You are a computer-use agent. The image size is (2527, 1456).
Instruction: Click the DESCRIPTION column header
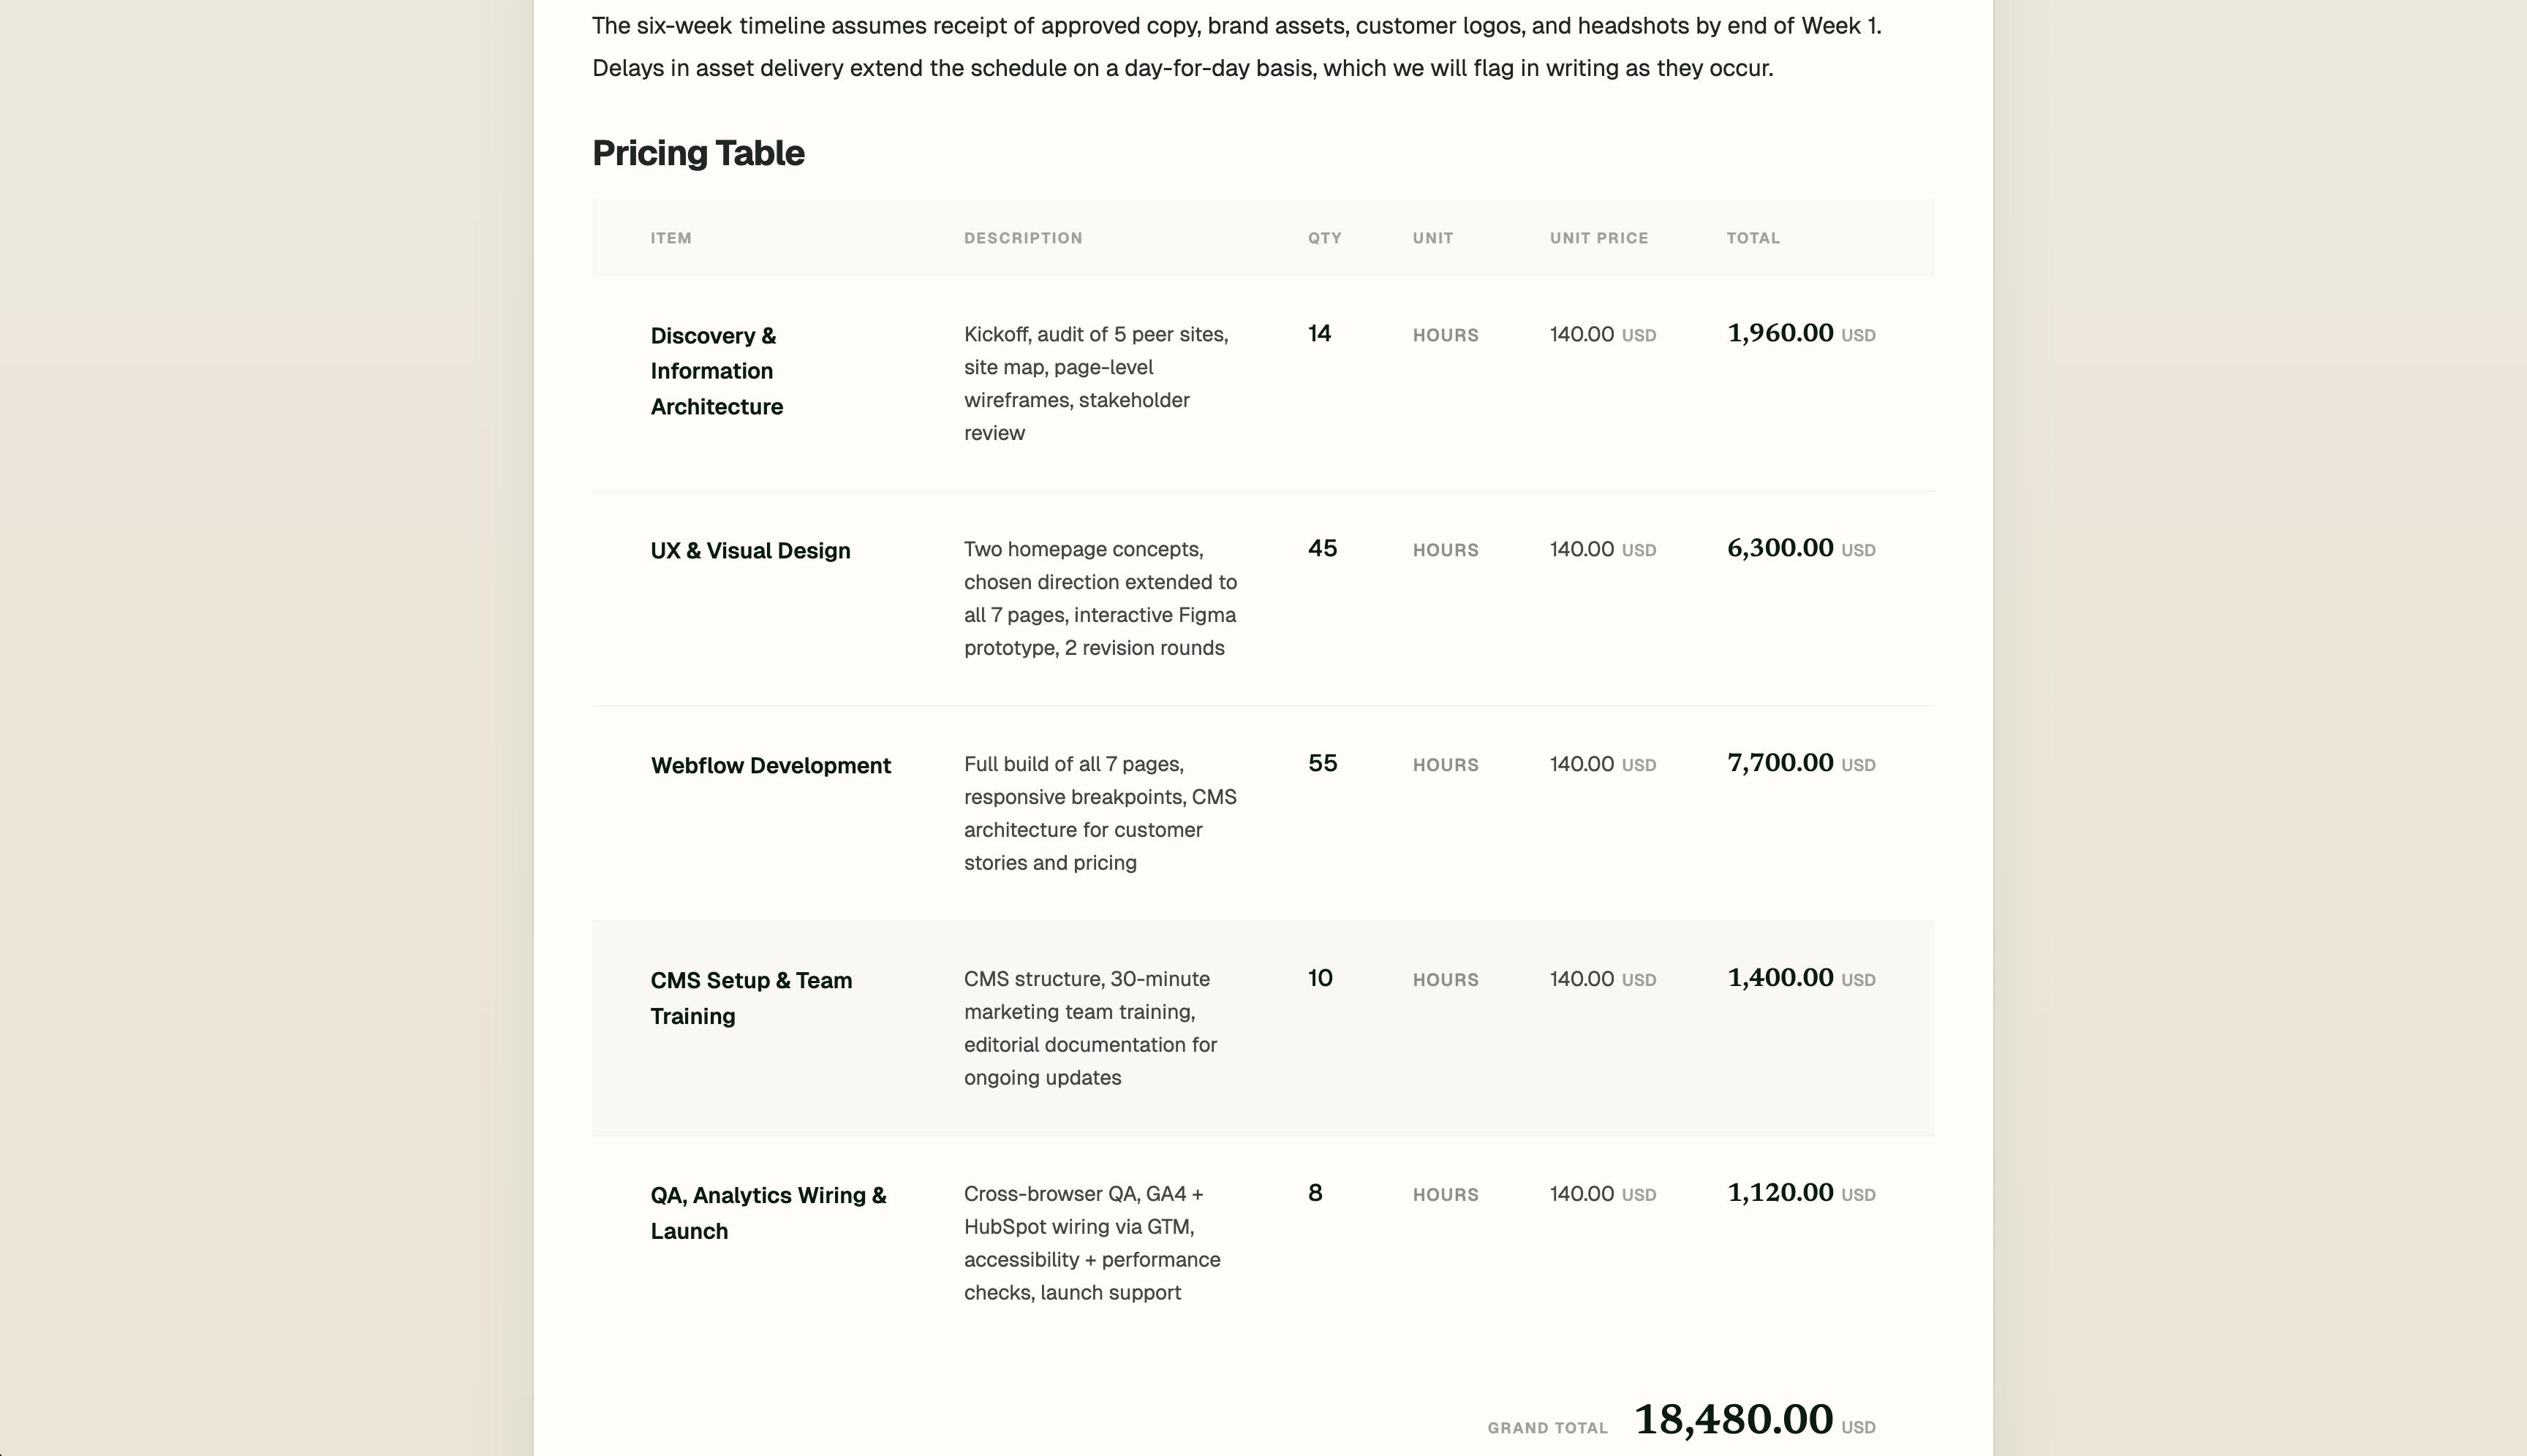click(1022, 238)
